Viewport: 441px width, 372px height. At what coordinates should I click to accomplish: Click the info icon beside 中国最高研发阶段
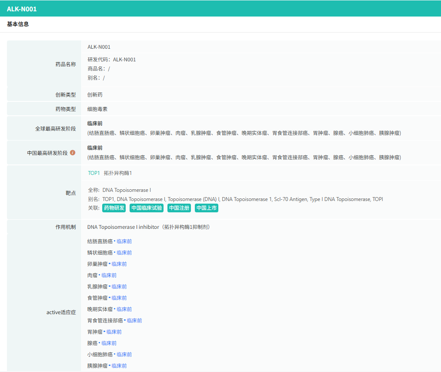pos(73,153)
